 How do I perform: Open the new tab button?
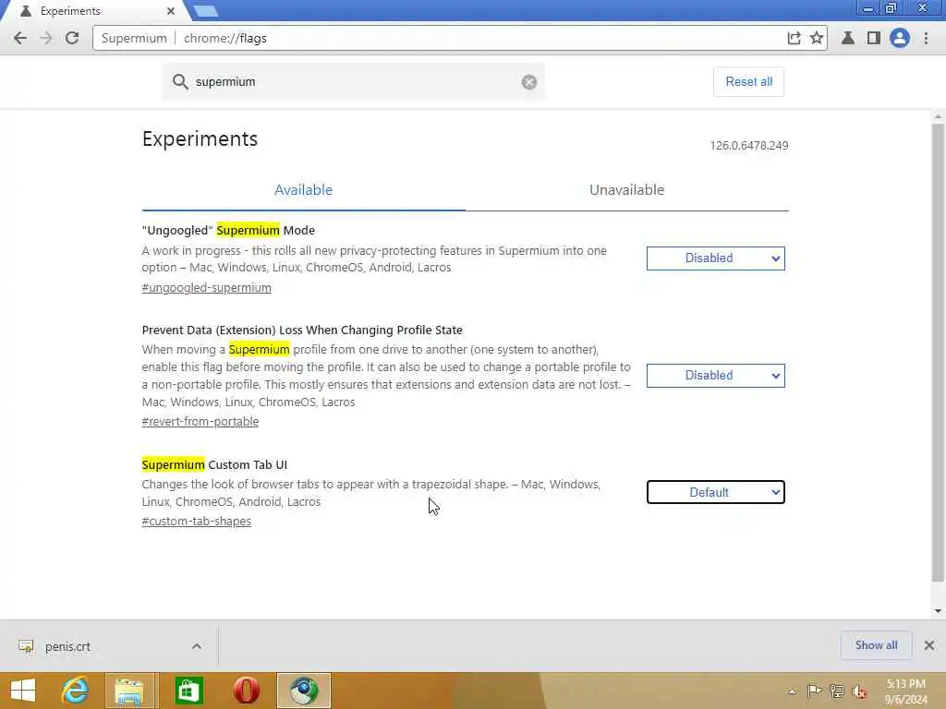(x=206, y=11)
